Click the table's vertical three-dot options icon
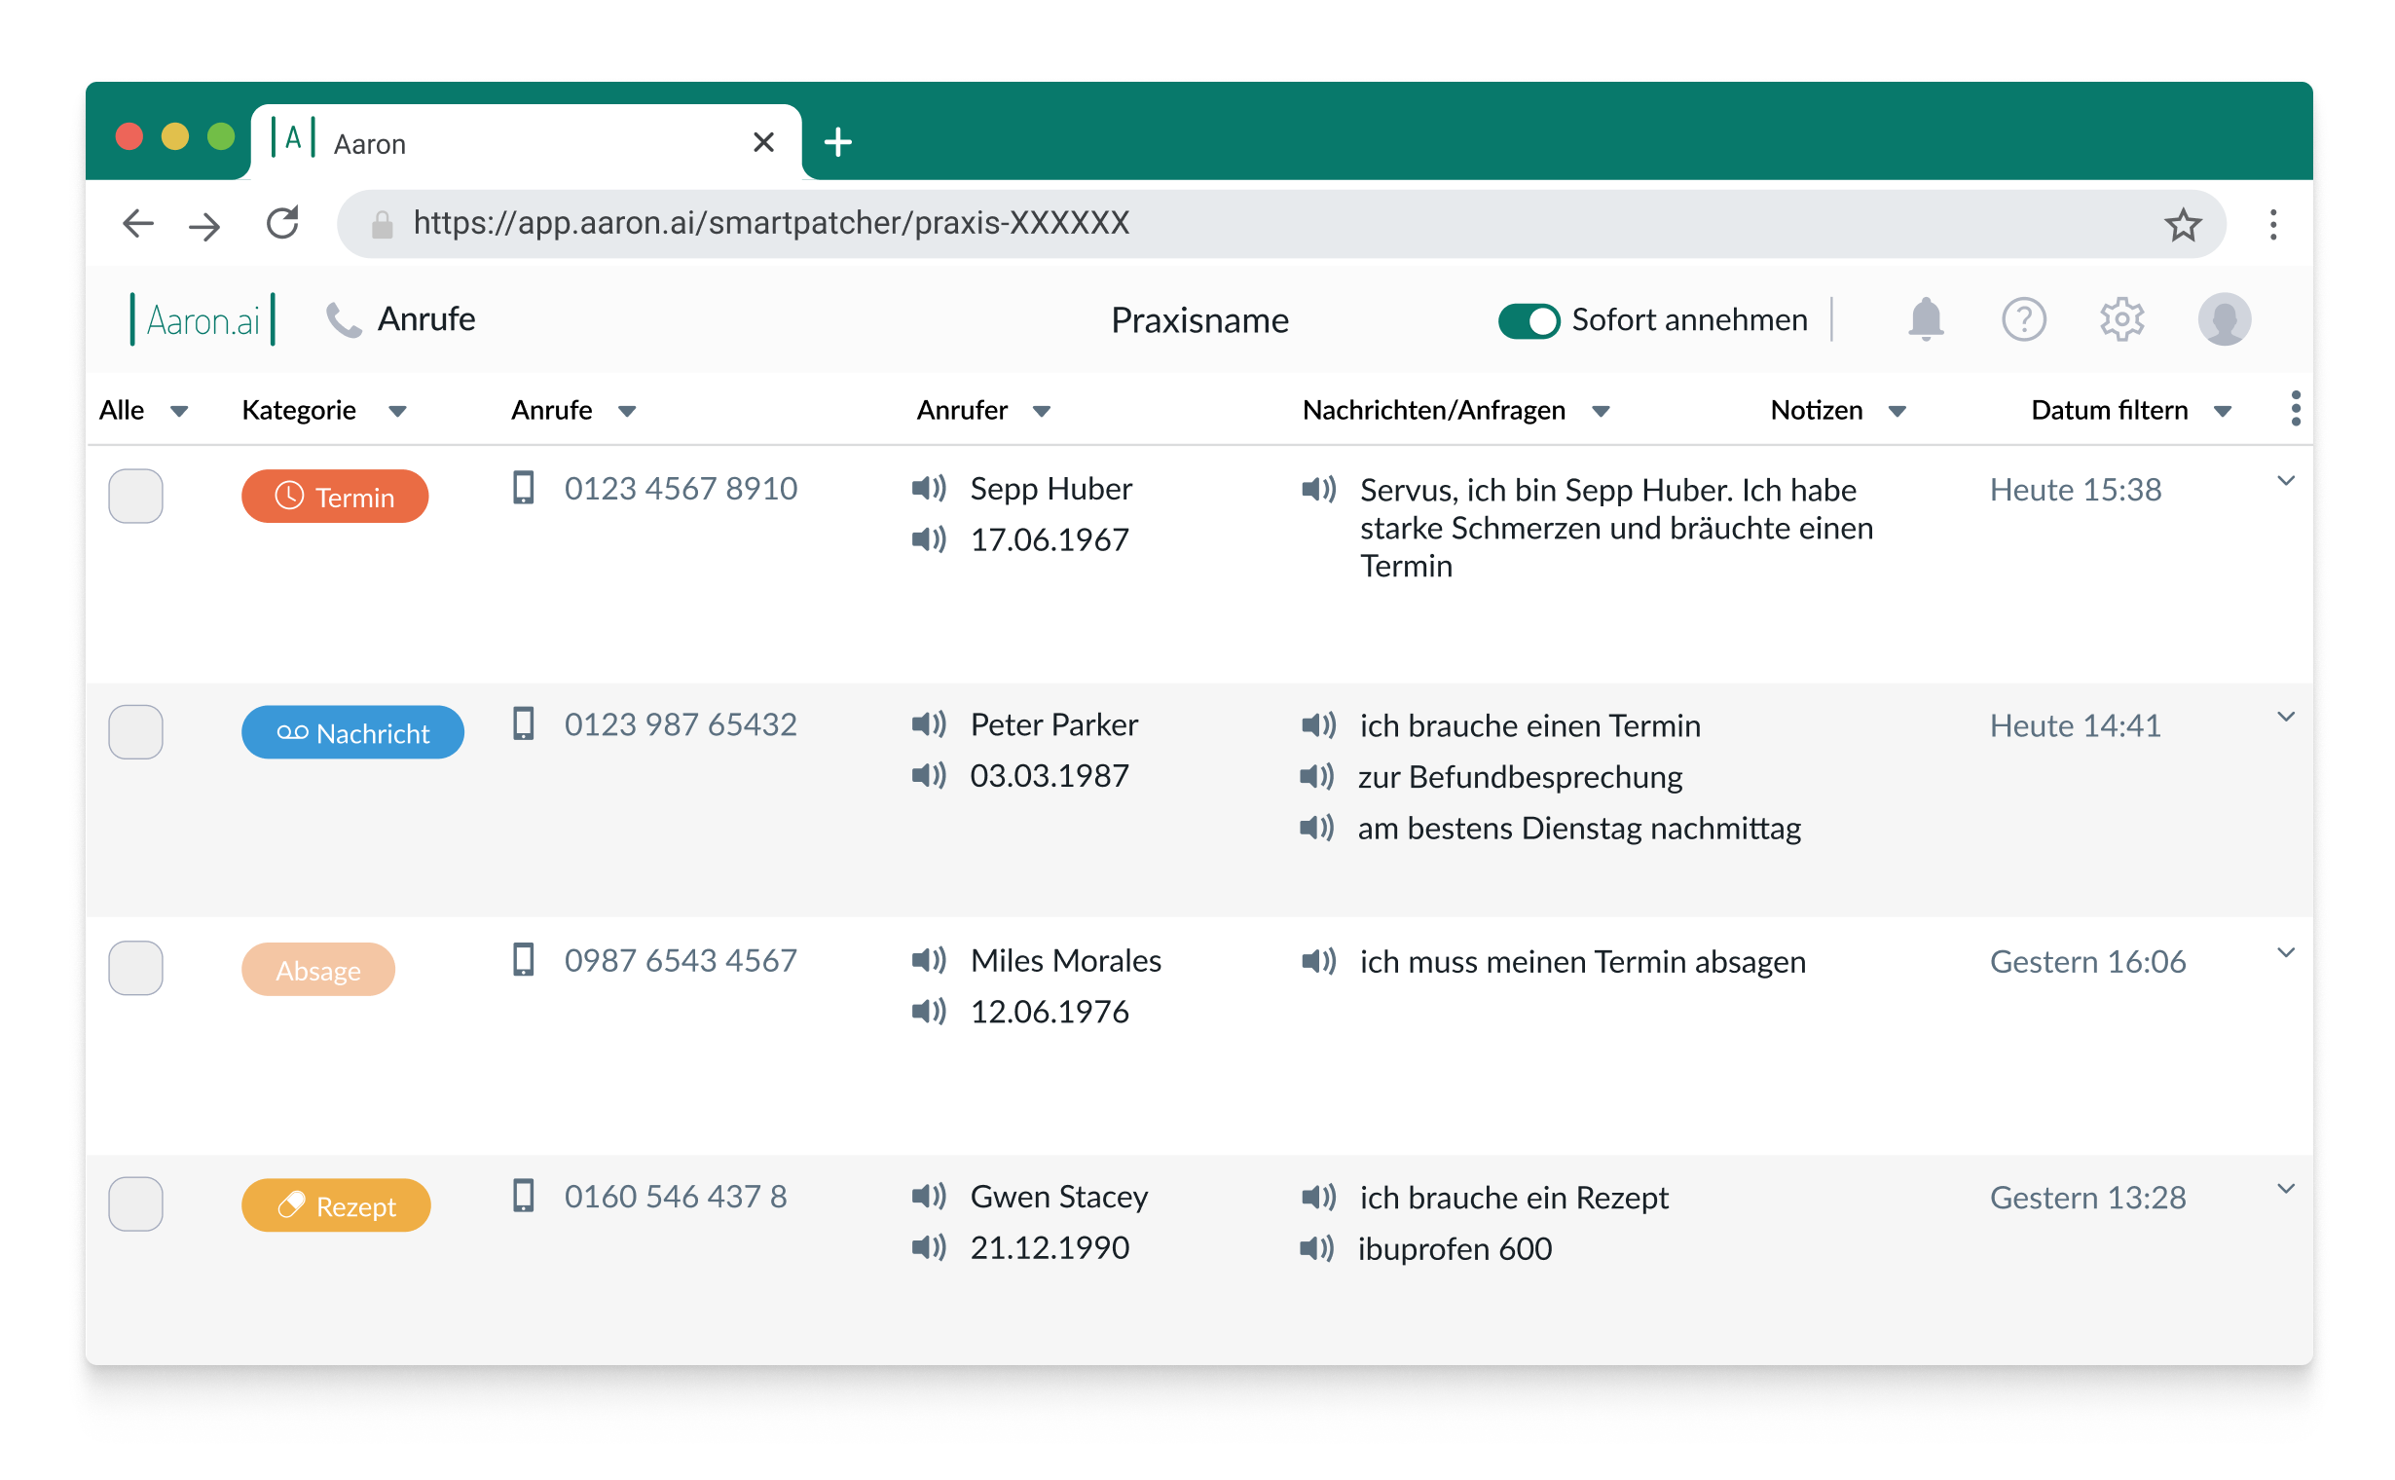 point(2294,408)
